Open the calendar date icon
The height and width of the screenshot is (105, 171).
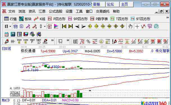point(6,34)
